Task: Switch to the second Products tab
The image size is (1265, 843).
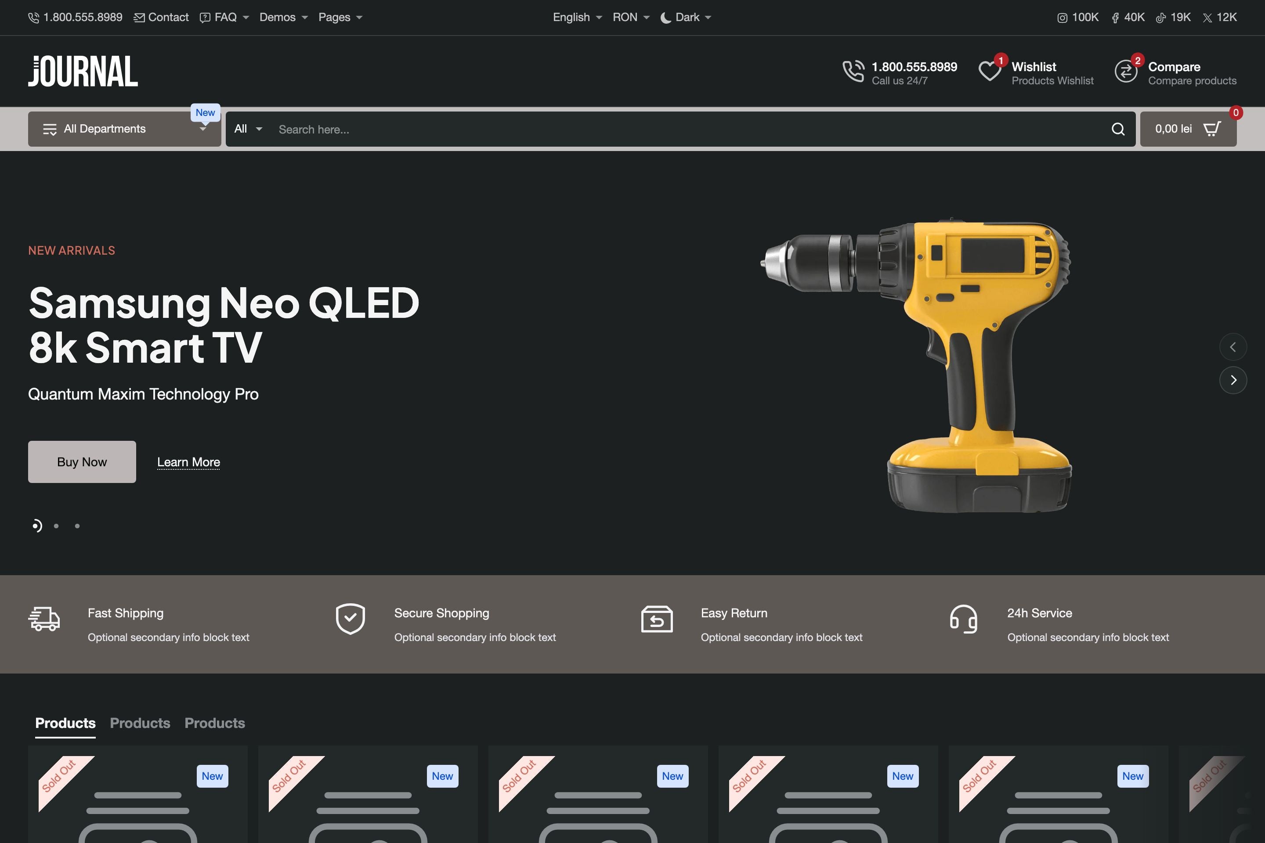Action: [x=140, y=723]
